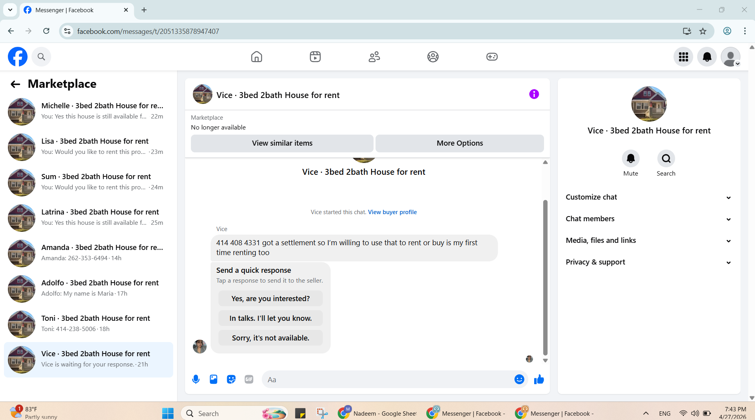Open Sum's house rental conversation

coord(89,182)
